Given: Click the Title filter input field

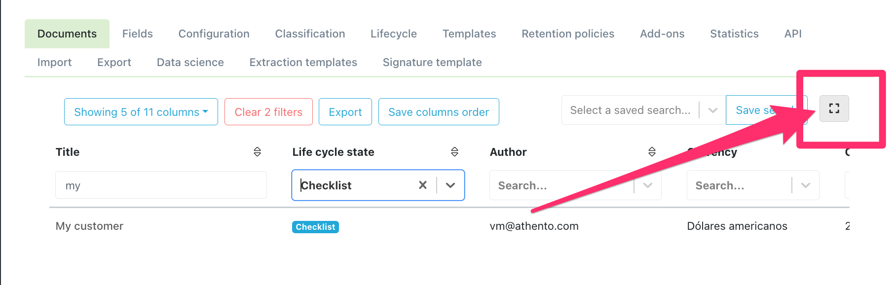Looking at the screenshot, I should pyautogui.click(x=161, y=185).
